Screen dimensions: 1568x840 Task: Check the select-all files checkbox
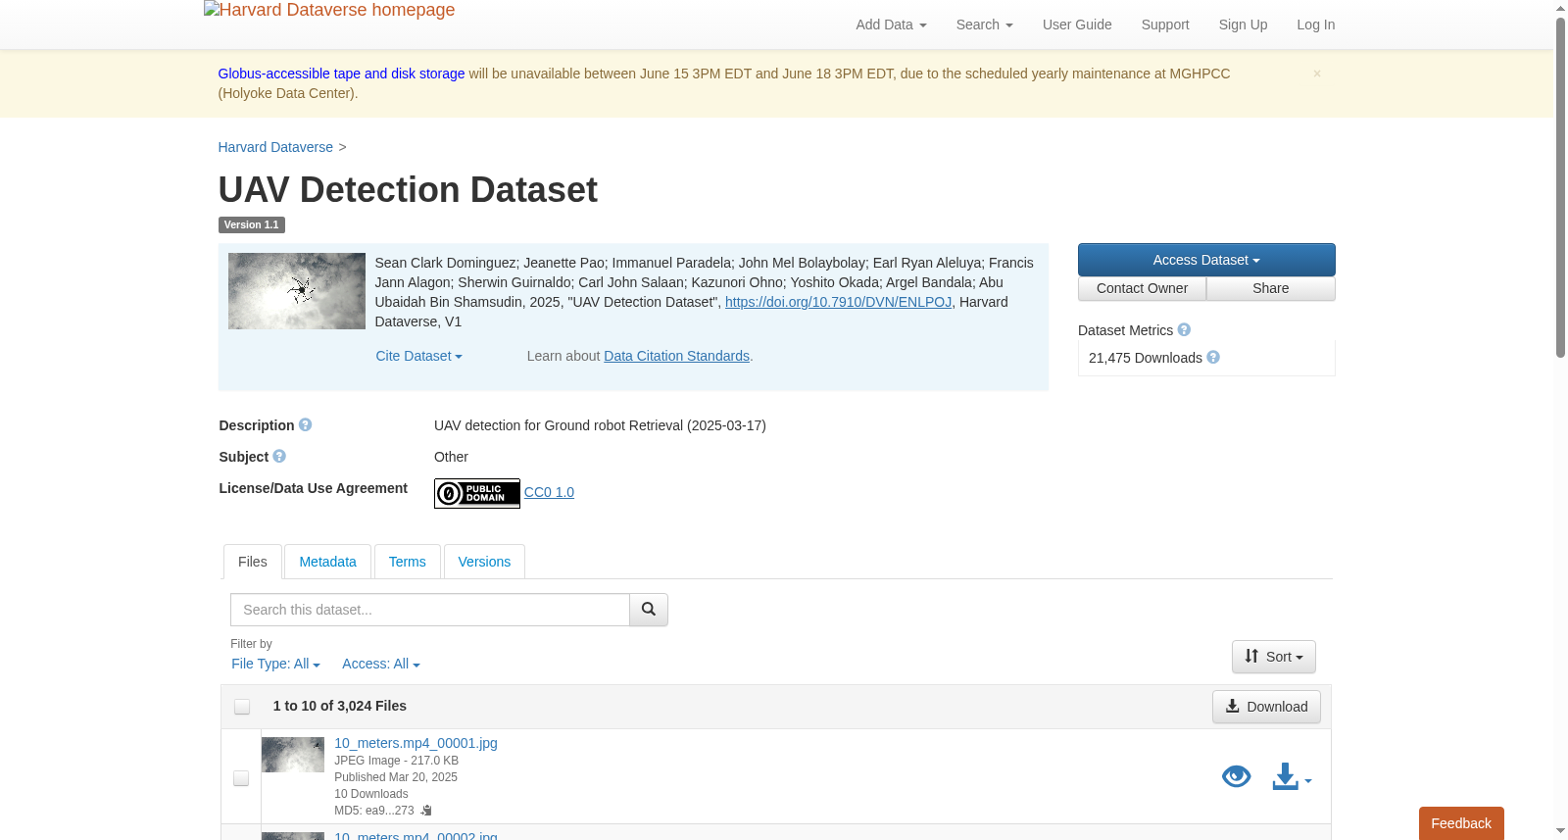click(x=242, y=707)
